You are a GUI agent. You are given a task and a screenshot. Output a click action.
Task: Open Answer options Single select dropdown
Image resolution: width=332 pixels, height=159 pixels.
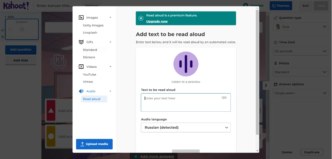(x=301, y=93)
